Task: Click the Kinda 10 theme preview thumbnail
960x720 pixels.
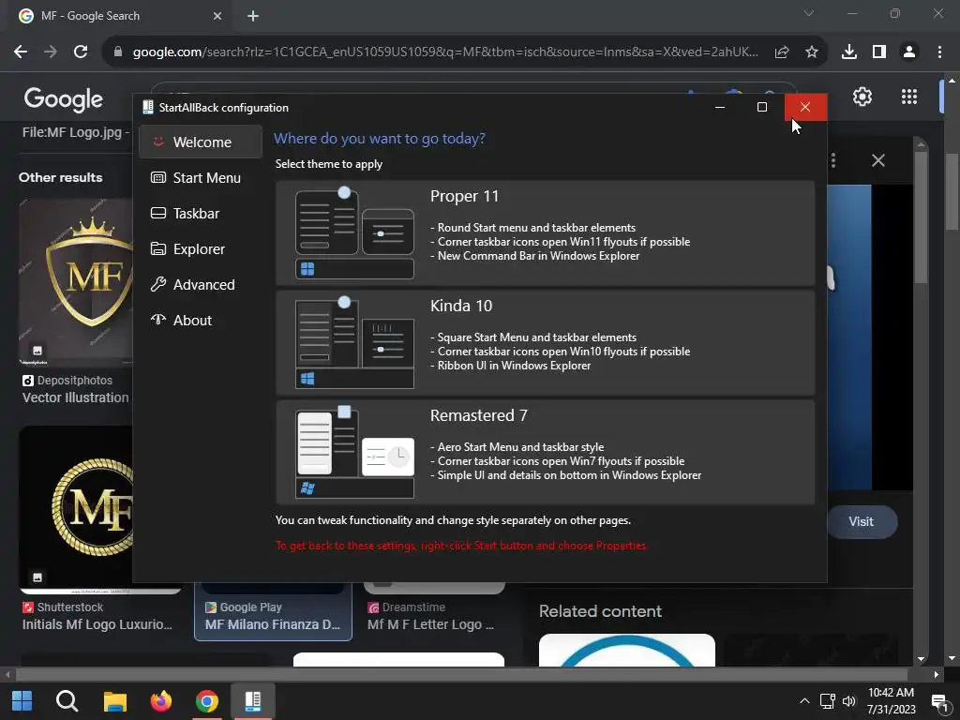Action: pos(354,343)
